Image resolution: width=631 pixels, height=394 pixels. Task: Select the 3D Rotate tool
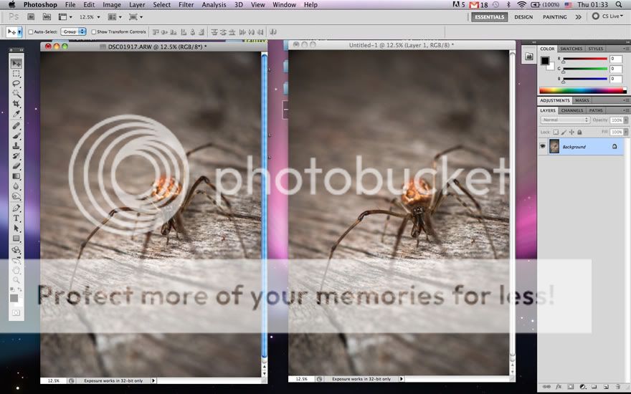pos(16,250)
